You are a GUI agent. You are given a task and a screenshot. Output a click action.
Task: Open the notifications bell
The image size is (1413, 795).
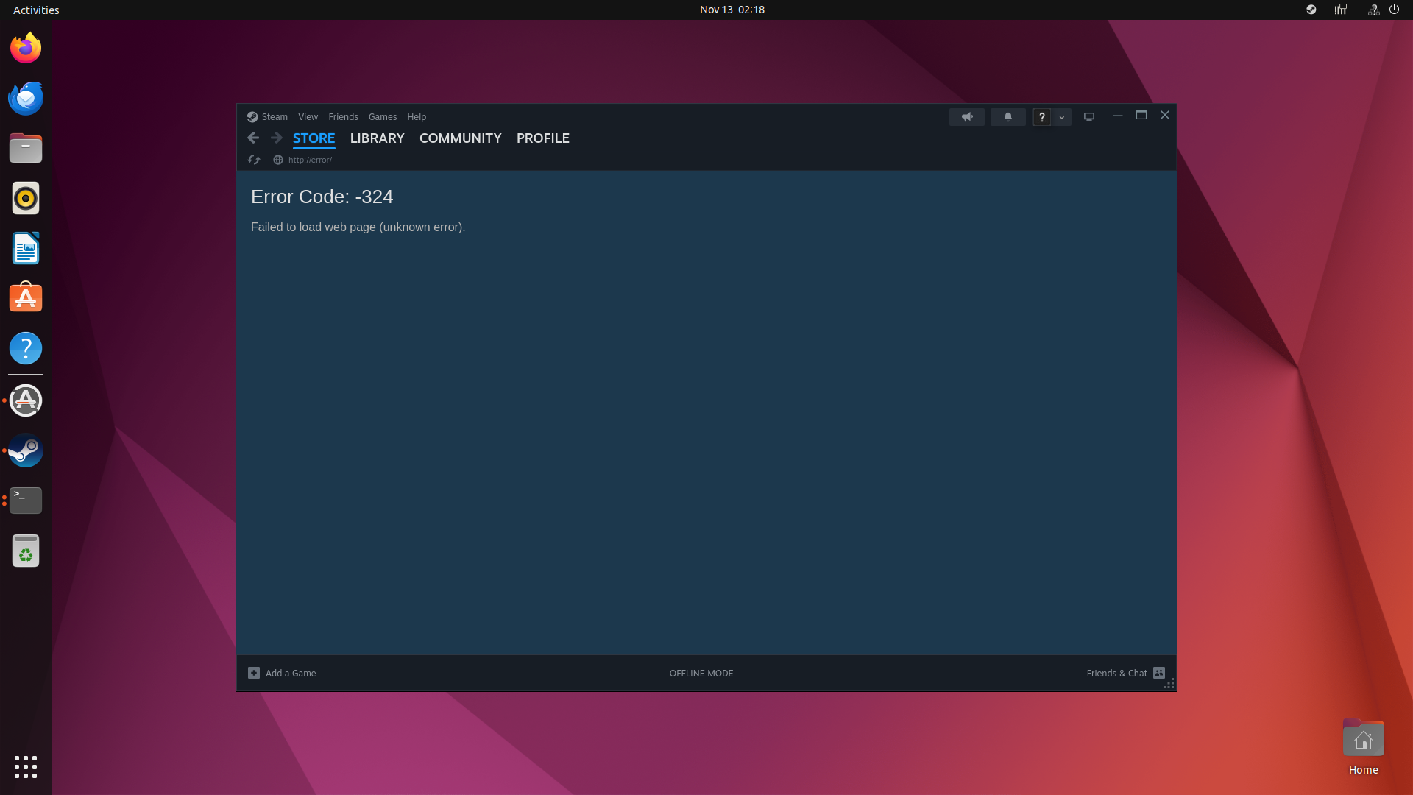pos(1007,117)
